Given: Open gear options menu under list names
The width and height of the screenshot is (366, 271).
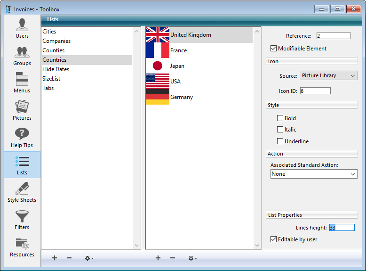Looking at the screenshot, I should [x=88, y=258].
